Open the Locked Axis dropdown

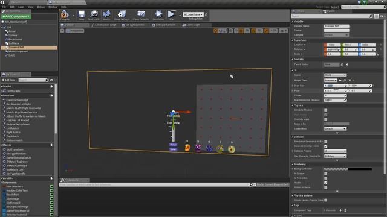click(x=335, y=128)
